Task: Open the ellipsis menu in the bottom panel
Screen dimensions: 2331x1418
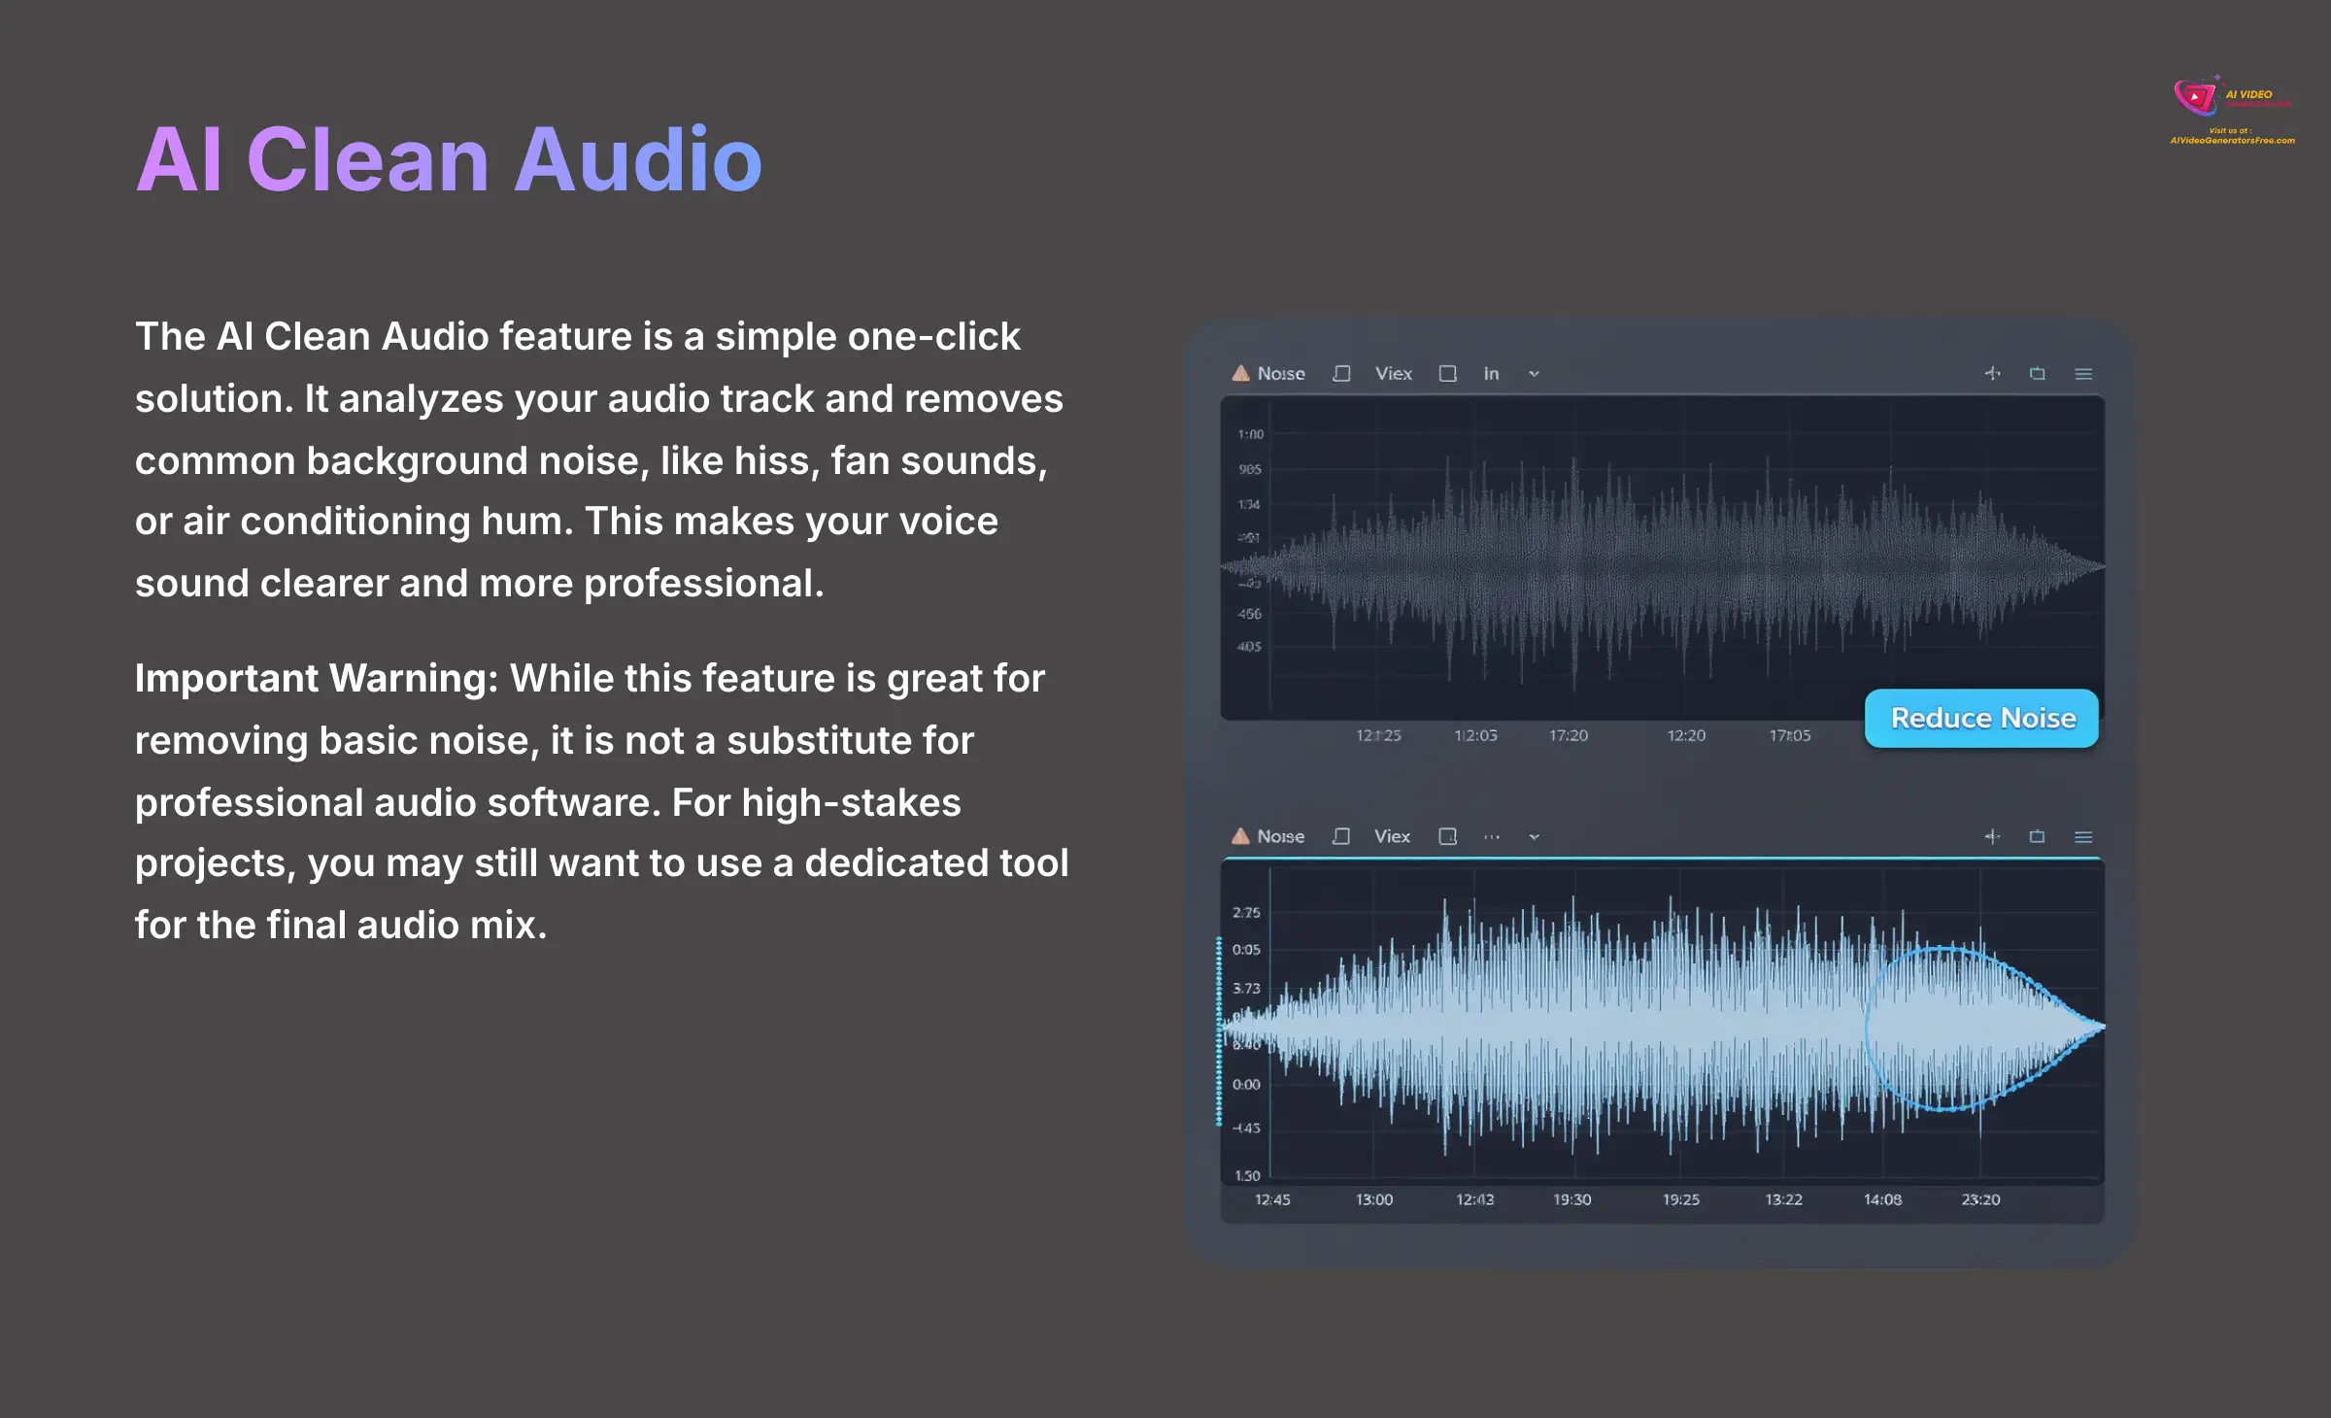Action: pyautogui.click(x=1492, y=837)
